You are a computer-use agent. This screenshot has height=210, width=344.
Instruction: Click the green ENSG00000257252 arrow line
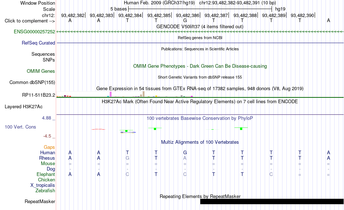(200, 32)
